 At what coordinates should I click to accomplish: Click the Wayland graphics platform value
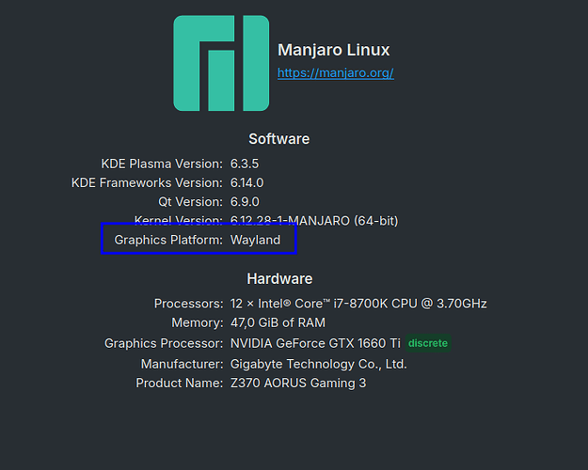point(255,240)
